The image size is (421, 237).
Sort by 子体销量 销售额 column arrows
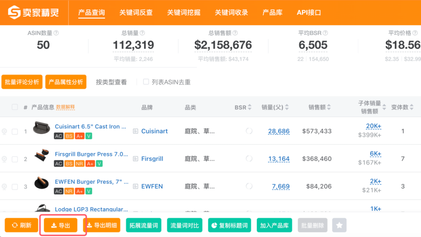pos(384,107)
